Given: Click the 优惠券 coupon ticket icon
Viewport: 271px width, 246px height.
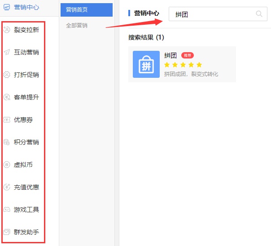Looking at the screenshot, I should (7, 120).
